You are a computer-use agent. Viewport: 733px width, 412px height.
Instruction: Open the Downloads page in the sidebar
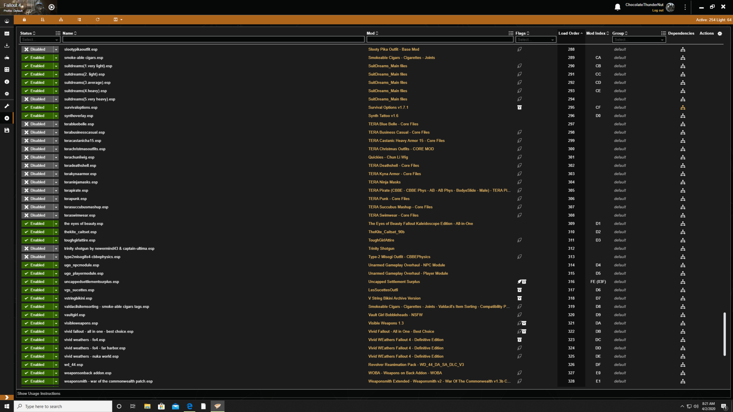(7, 46)
